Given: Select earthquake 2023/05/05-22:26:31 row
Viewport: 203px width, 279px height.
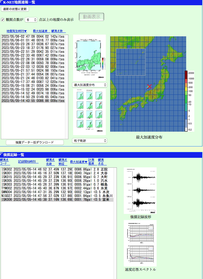Looking at the screenshot, I should 33,59.
